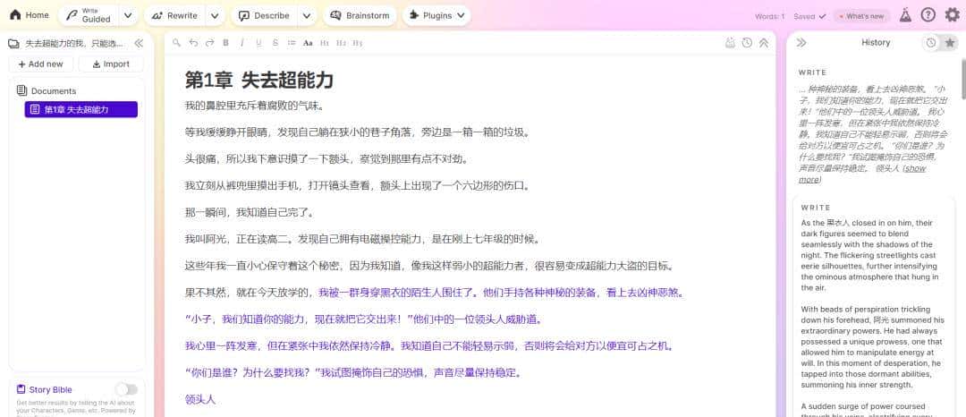Click the Write Guided button
966x417 pixels.
tap(88, 15)
